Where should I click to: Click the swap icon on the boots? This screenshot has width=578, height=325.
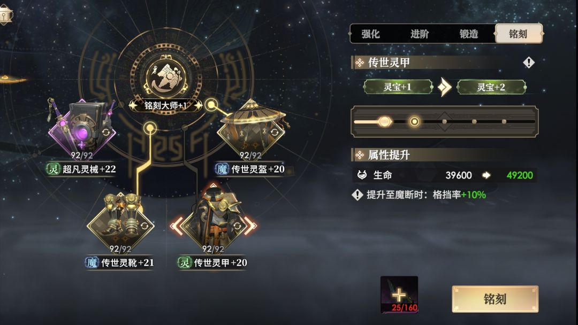tap(144, 226)
